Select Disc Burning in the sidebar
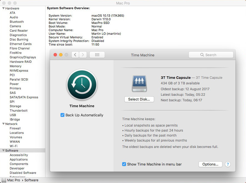 (19, 39)
